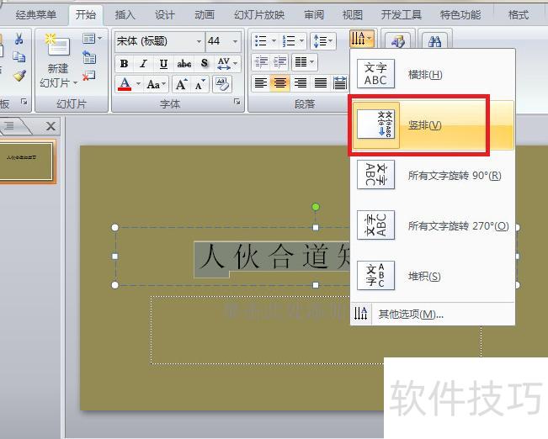548x439 pixels.
Task: Click Clear All Formatting icon
Action: click(222, 84)
